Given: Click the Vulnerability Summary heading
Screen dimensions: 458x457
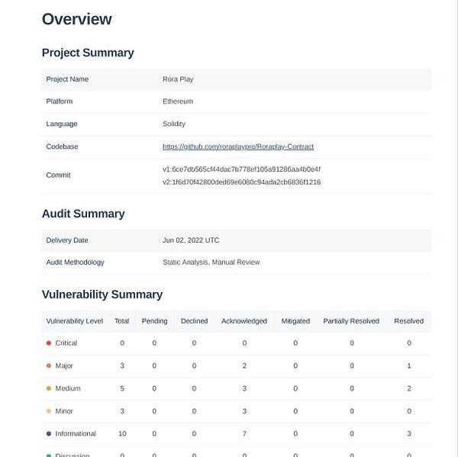Looking at the screenshot, I should tap(102, 294).
